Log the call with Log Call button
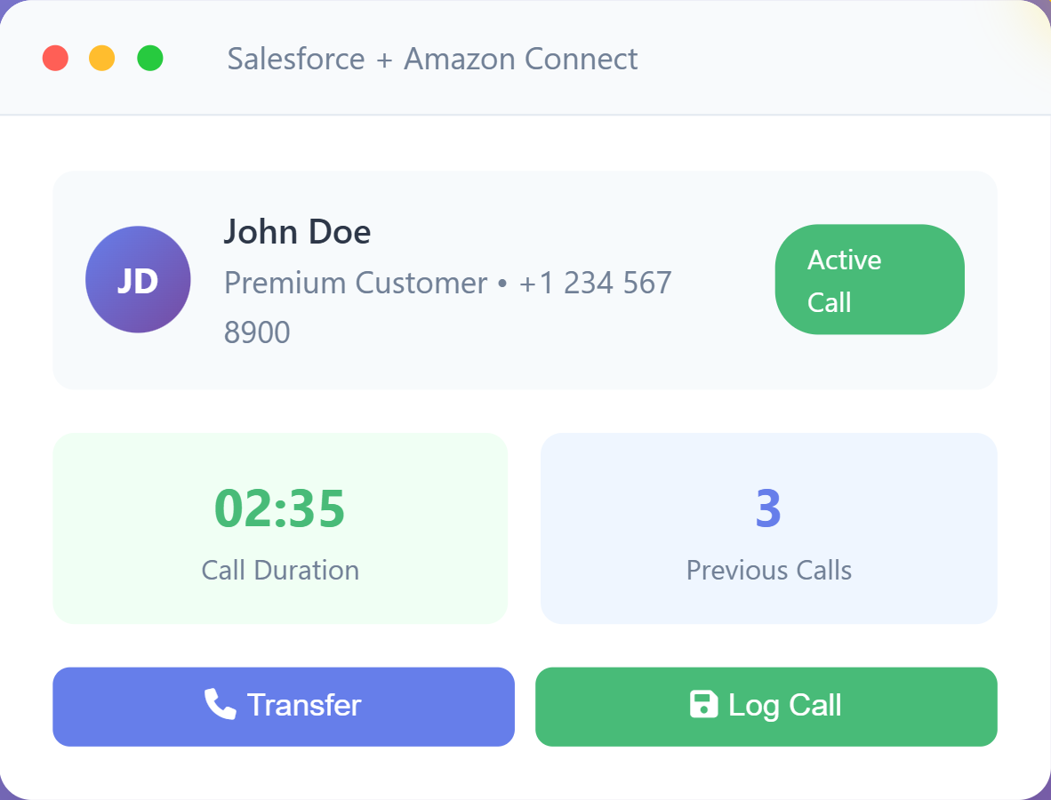Image resolution: width=1051 pixels, height=800 pixels. pos(766,706)
